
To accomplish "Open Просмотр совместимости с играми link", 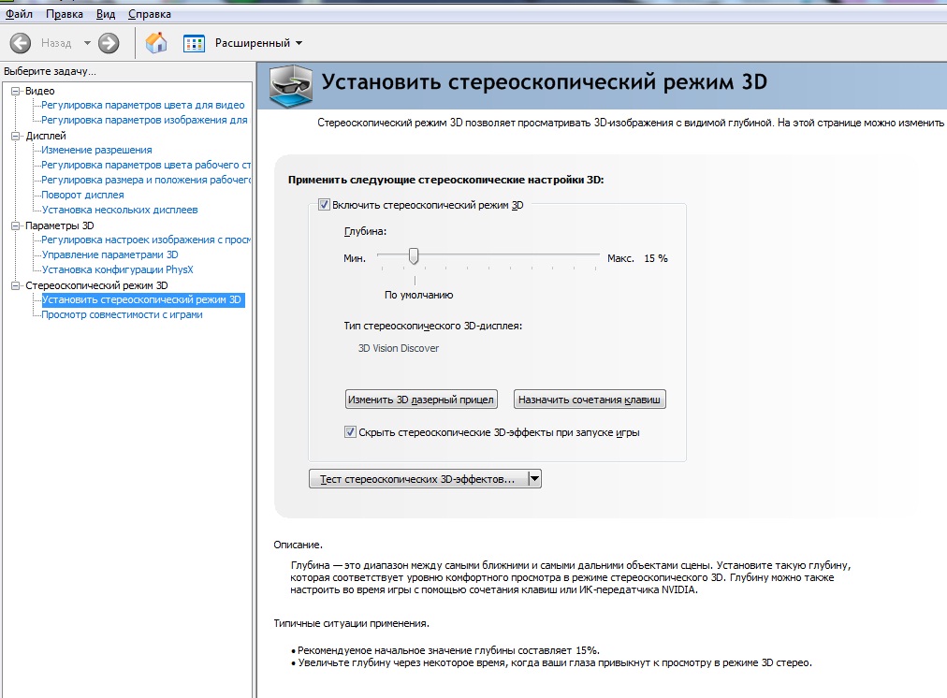I will 122,314.
